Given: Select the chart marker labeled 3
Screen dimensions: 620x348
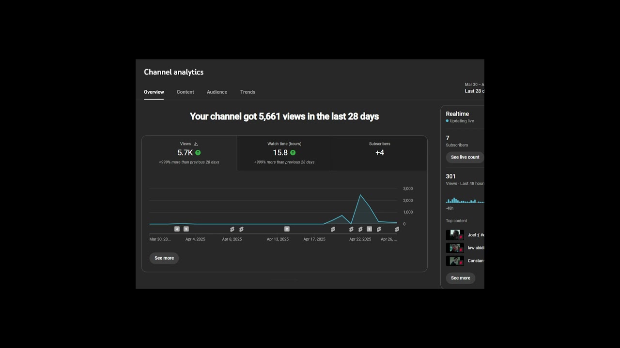Looking at the screenshot, I should coord(186,229).
